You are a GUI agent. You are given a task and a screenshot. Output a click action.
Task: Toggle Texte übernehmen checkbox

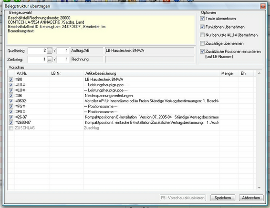point(202,19)
